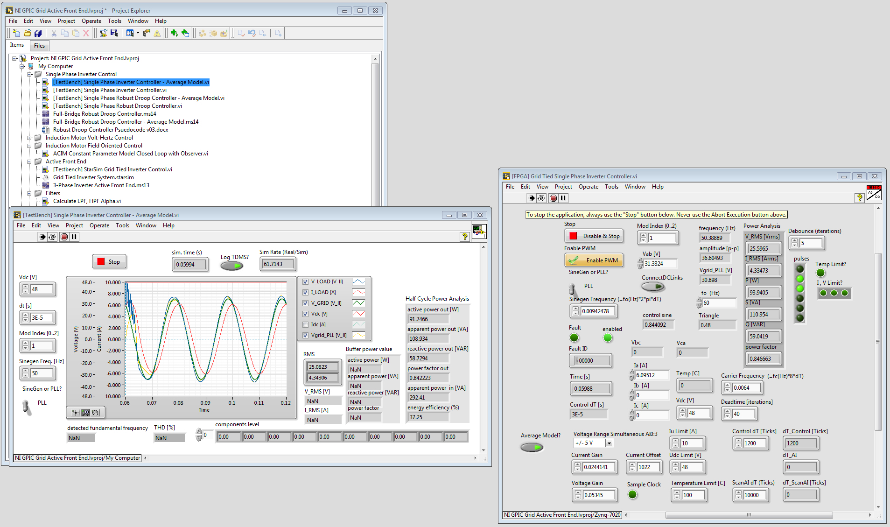The image size is (890, 527).
Task: Toggle Vgrid_PLL [V_ll] plot checkbox
Action: (305, 335)
